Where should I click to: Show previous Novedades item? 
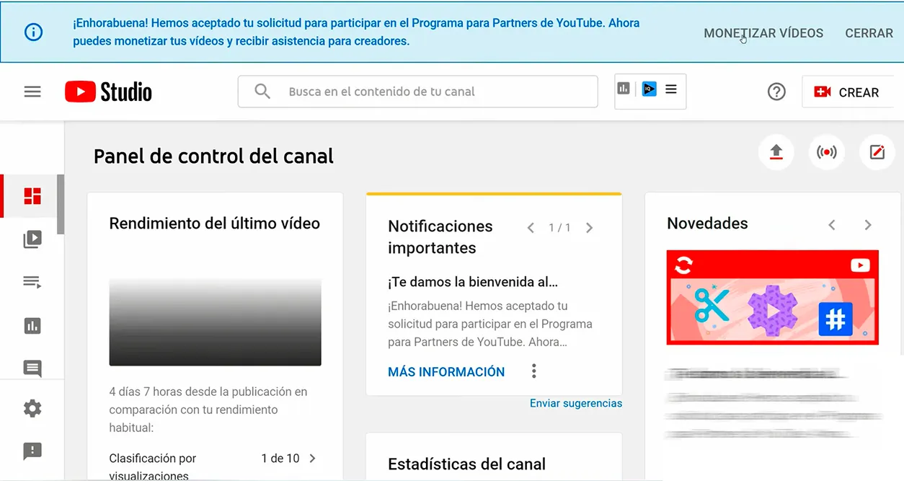(x=832, y=225)
